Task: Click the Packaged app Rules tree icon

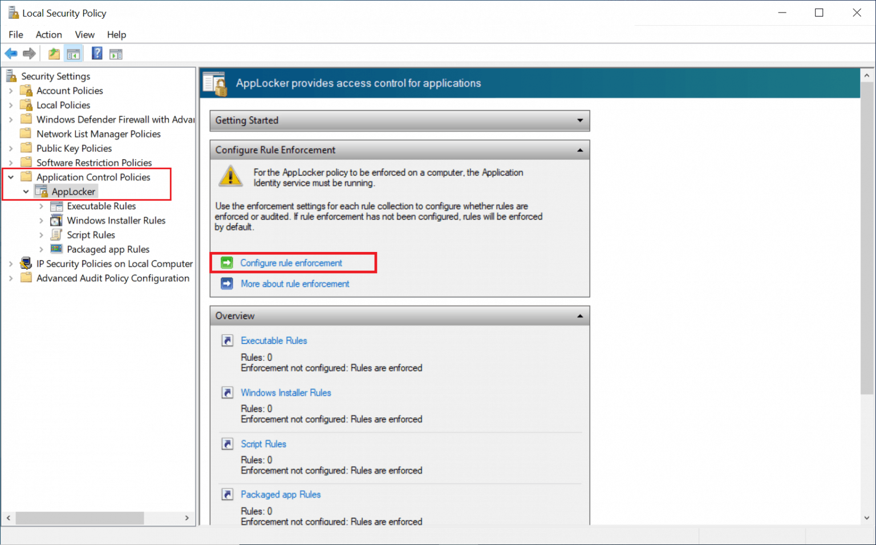Action: 56,249
